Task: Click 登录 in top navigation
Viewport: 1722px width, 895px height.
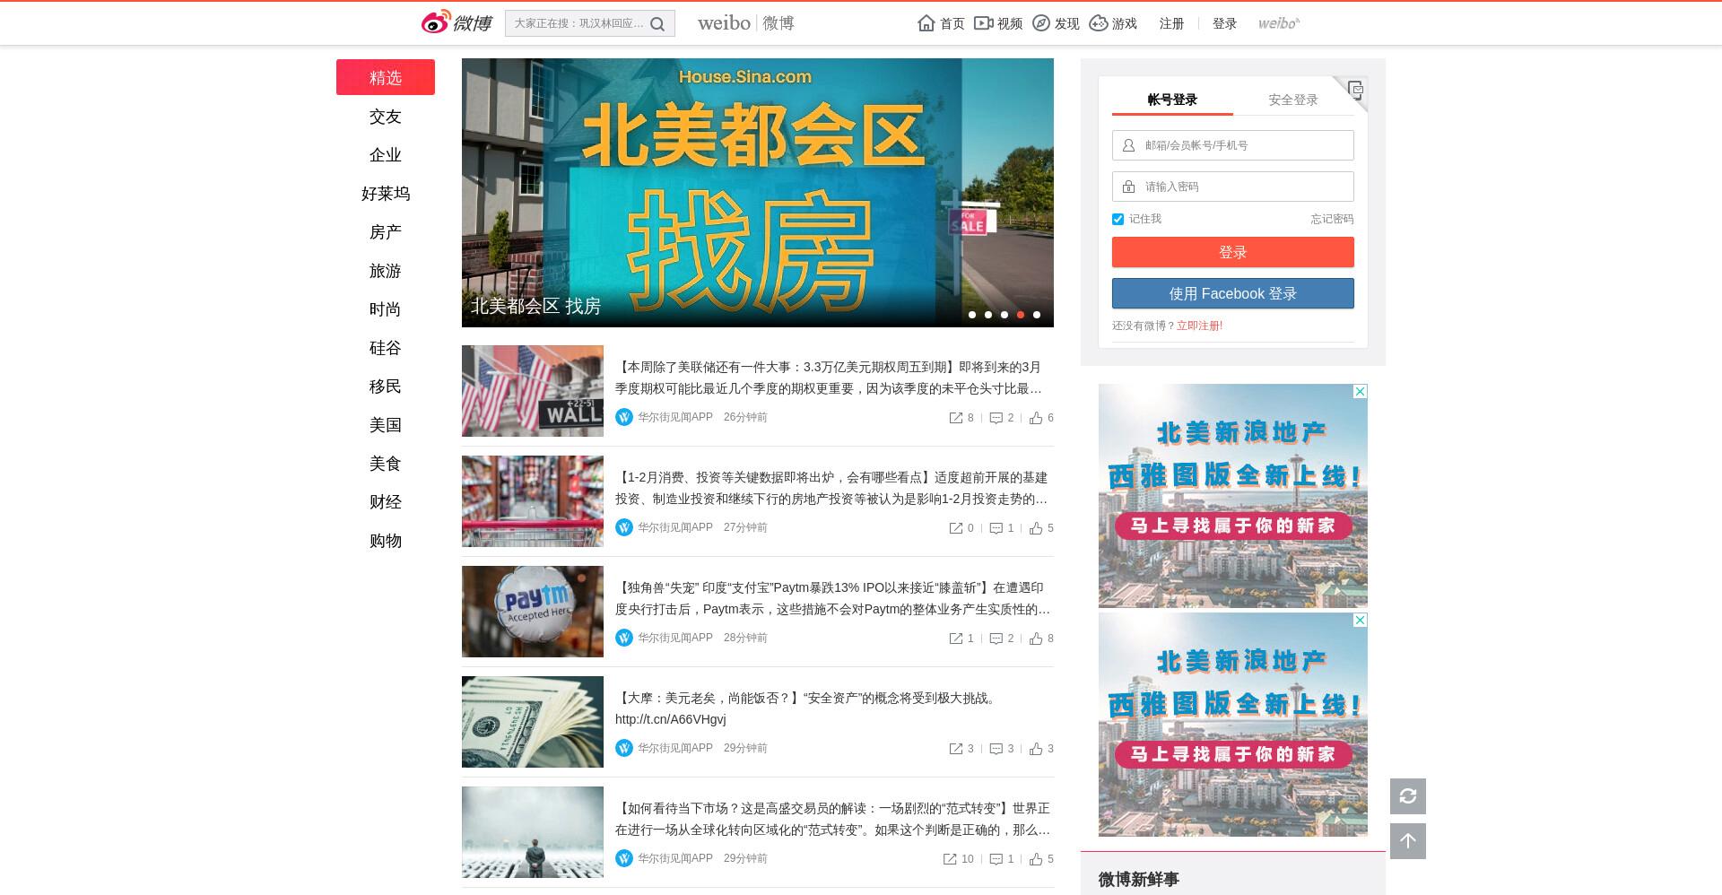Action: click(1224, 23)
